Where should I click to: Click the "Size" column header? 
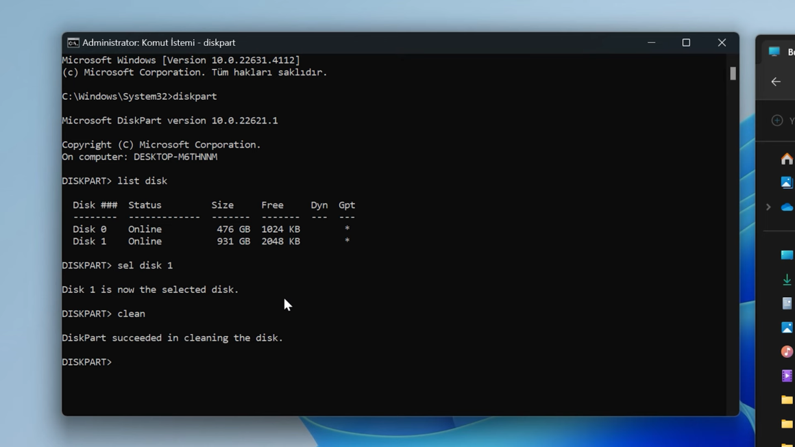pos(223,205)
